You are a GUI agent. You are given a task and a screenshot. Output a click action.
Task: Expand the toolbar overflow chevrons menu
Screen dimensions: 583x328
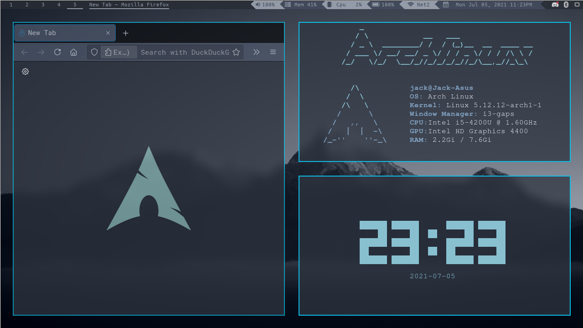pos(256,52)
